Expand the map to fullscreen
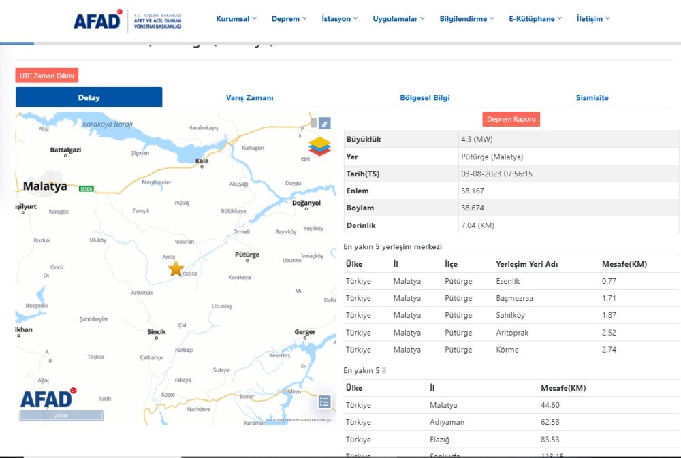Image resolution: width=681 pixels, height=458 pixels. click(x=325, y=124)
